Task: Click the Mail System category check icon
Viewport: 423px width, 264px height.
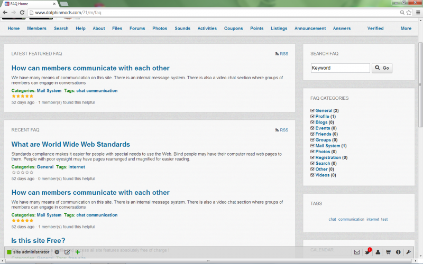Action: (x=312, y=146)
